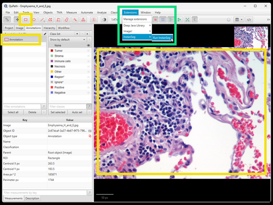Screen dimensions: 273x205
Task: Toggle regex button beside Filter classes
Action: pyautogui.click(x=89, y=107)
